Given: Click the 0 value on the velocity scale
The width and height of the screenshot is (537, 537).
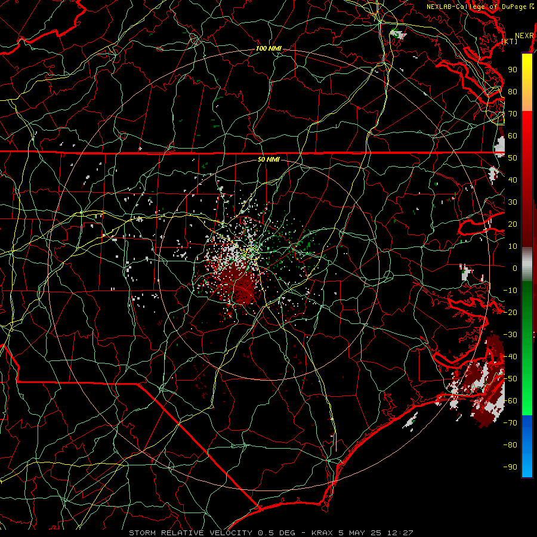Looking at the screenshot, I should pos(515,268).
